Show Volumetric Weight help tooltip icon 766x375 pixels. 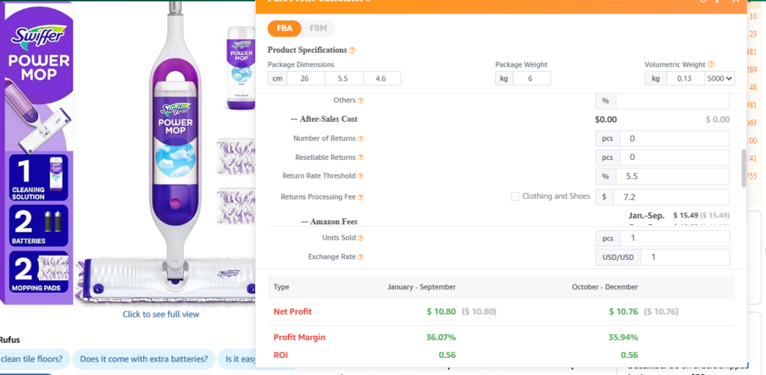pos(711,64)
